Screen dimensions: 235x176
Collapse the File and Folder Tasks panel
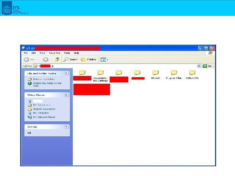(66, 73)
